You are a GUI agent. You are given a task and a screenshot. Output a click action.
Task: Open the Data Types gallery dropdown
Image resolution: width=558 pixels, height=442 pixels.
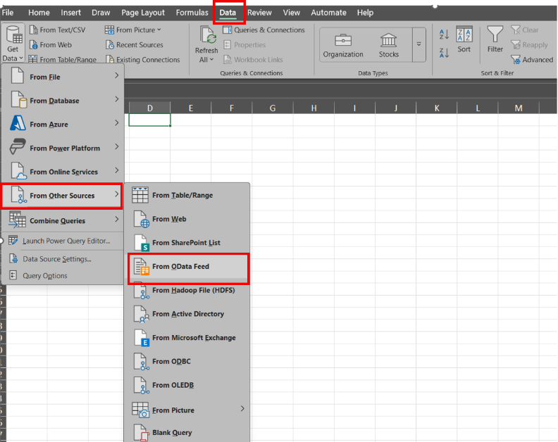click(418, 44)
